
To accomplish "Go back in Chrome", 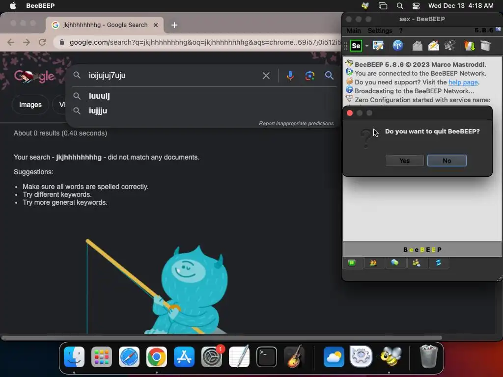I will (x=11, y=42).
